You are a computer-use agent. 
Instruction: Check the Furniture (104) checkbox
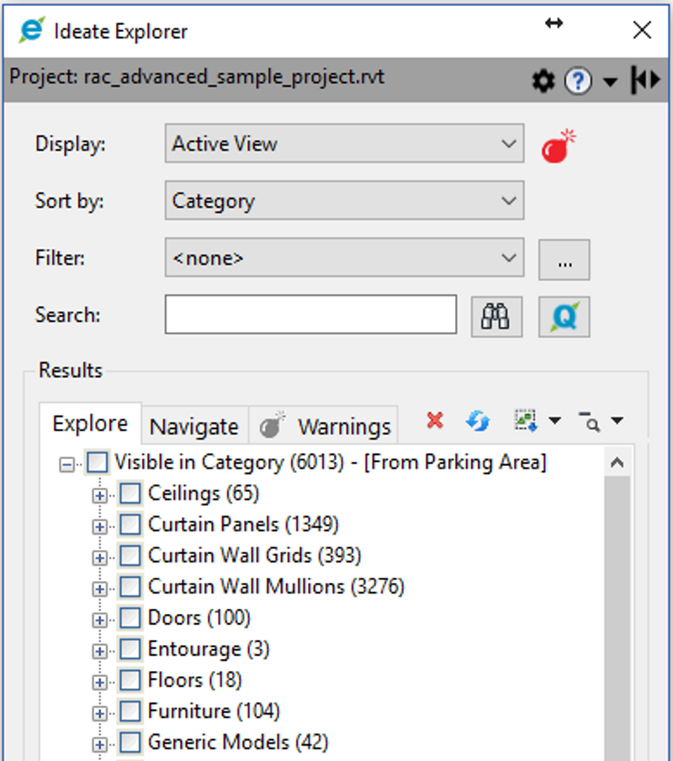coord(130,711)
